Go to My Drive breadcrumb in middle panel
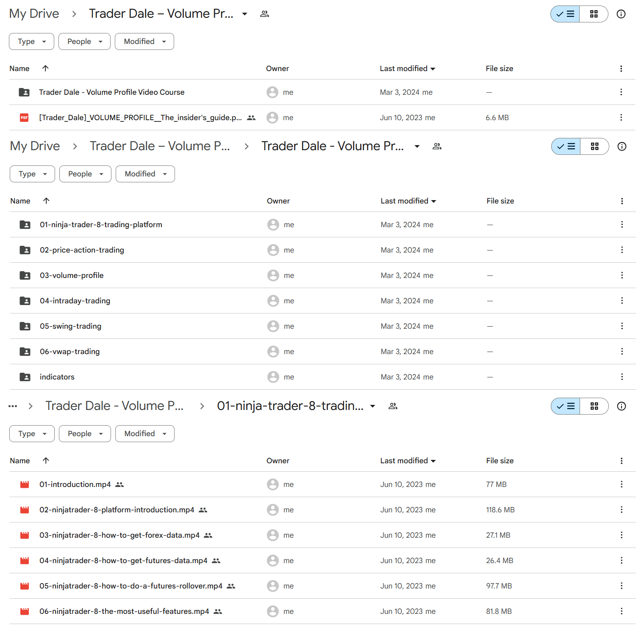 [x=35, y=146]
